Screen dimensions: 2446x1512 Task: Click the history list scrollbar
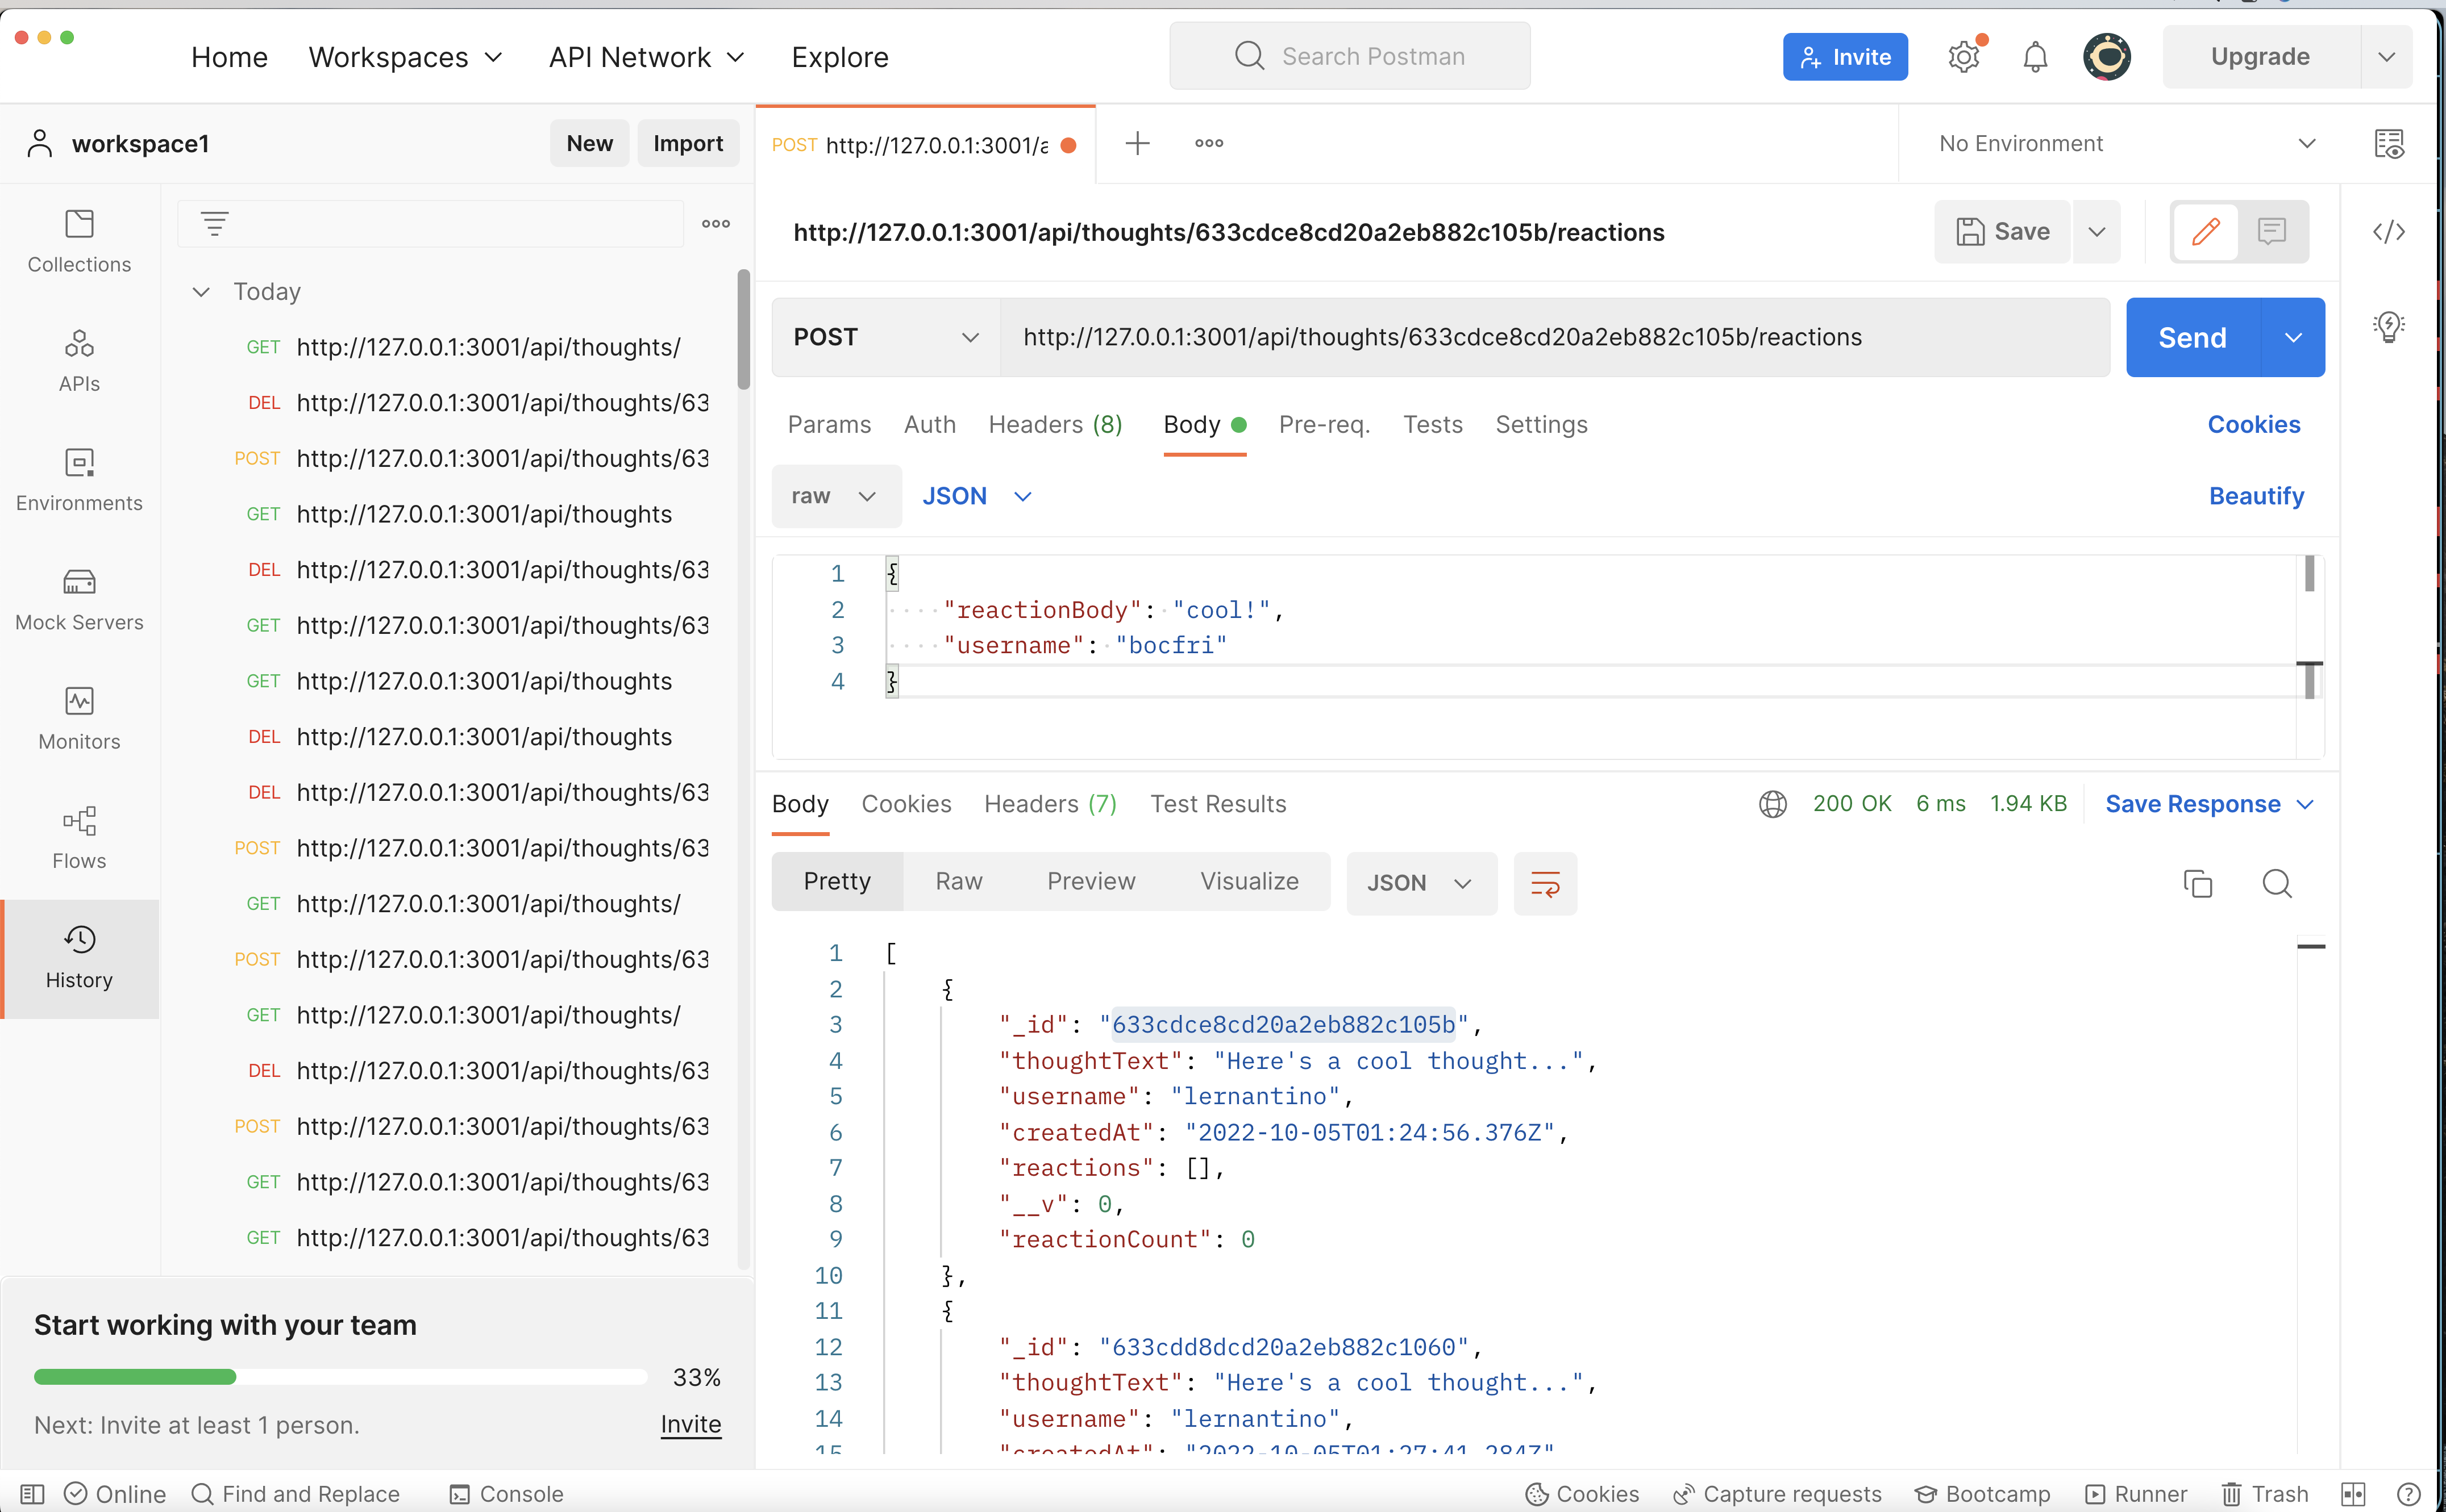(743, 330)
